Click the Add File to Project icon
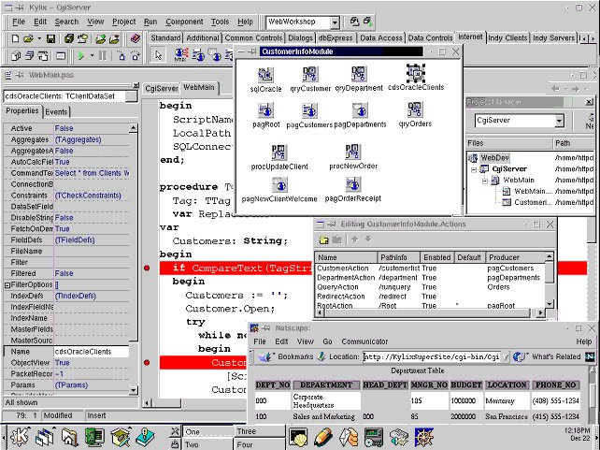This screenshot has width=600, height=450. point(100,38)
